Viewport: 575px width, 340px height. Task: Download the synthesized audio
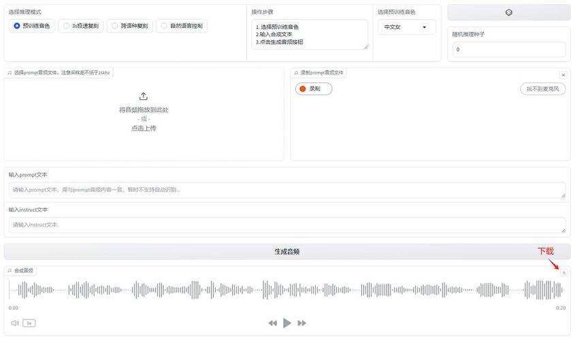pos(564,272)
